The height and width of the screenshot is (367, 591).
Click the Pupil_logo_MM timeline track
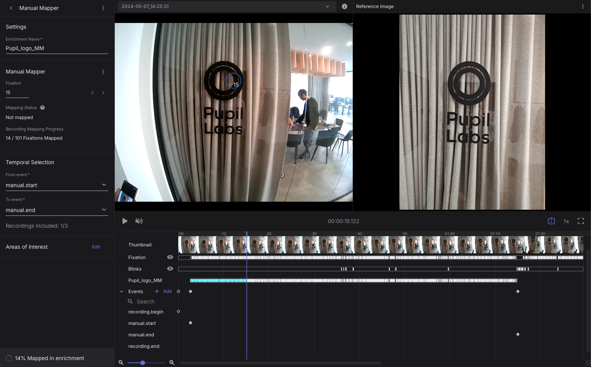(353, 281)
